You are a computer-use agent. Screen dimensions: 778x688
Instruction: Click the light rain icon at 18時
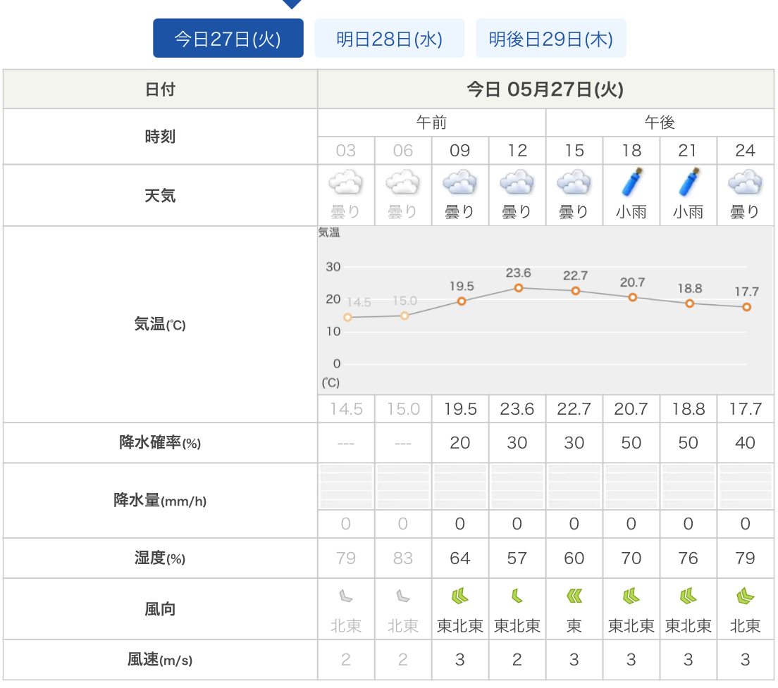coord(631,183)
